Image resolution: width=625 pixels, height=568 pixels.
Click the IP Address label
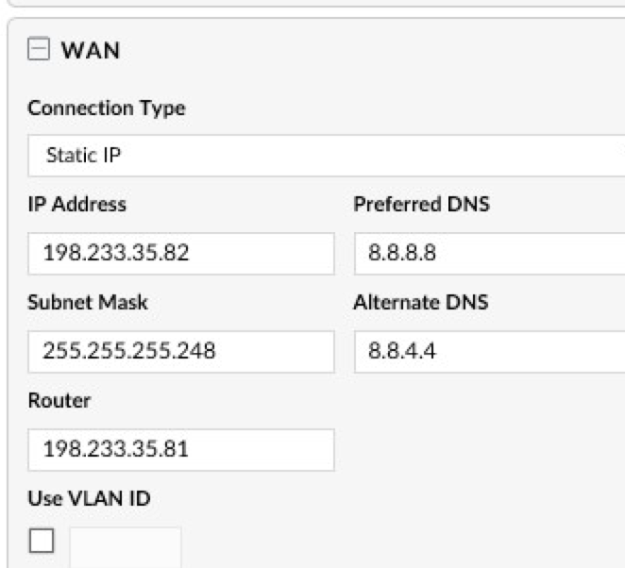pos(76,205)
